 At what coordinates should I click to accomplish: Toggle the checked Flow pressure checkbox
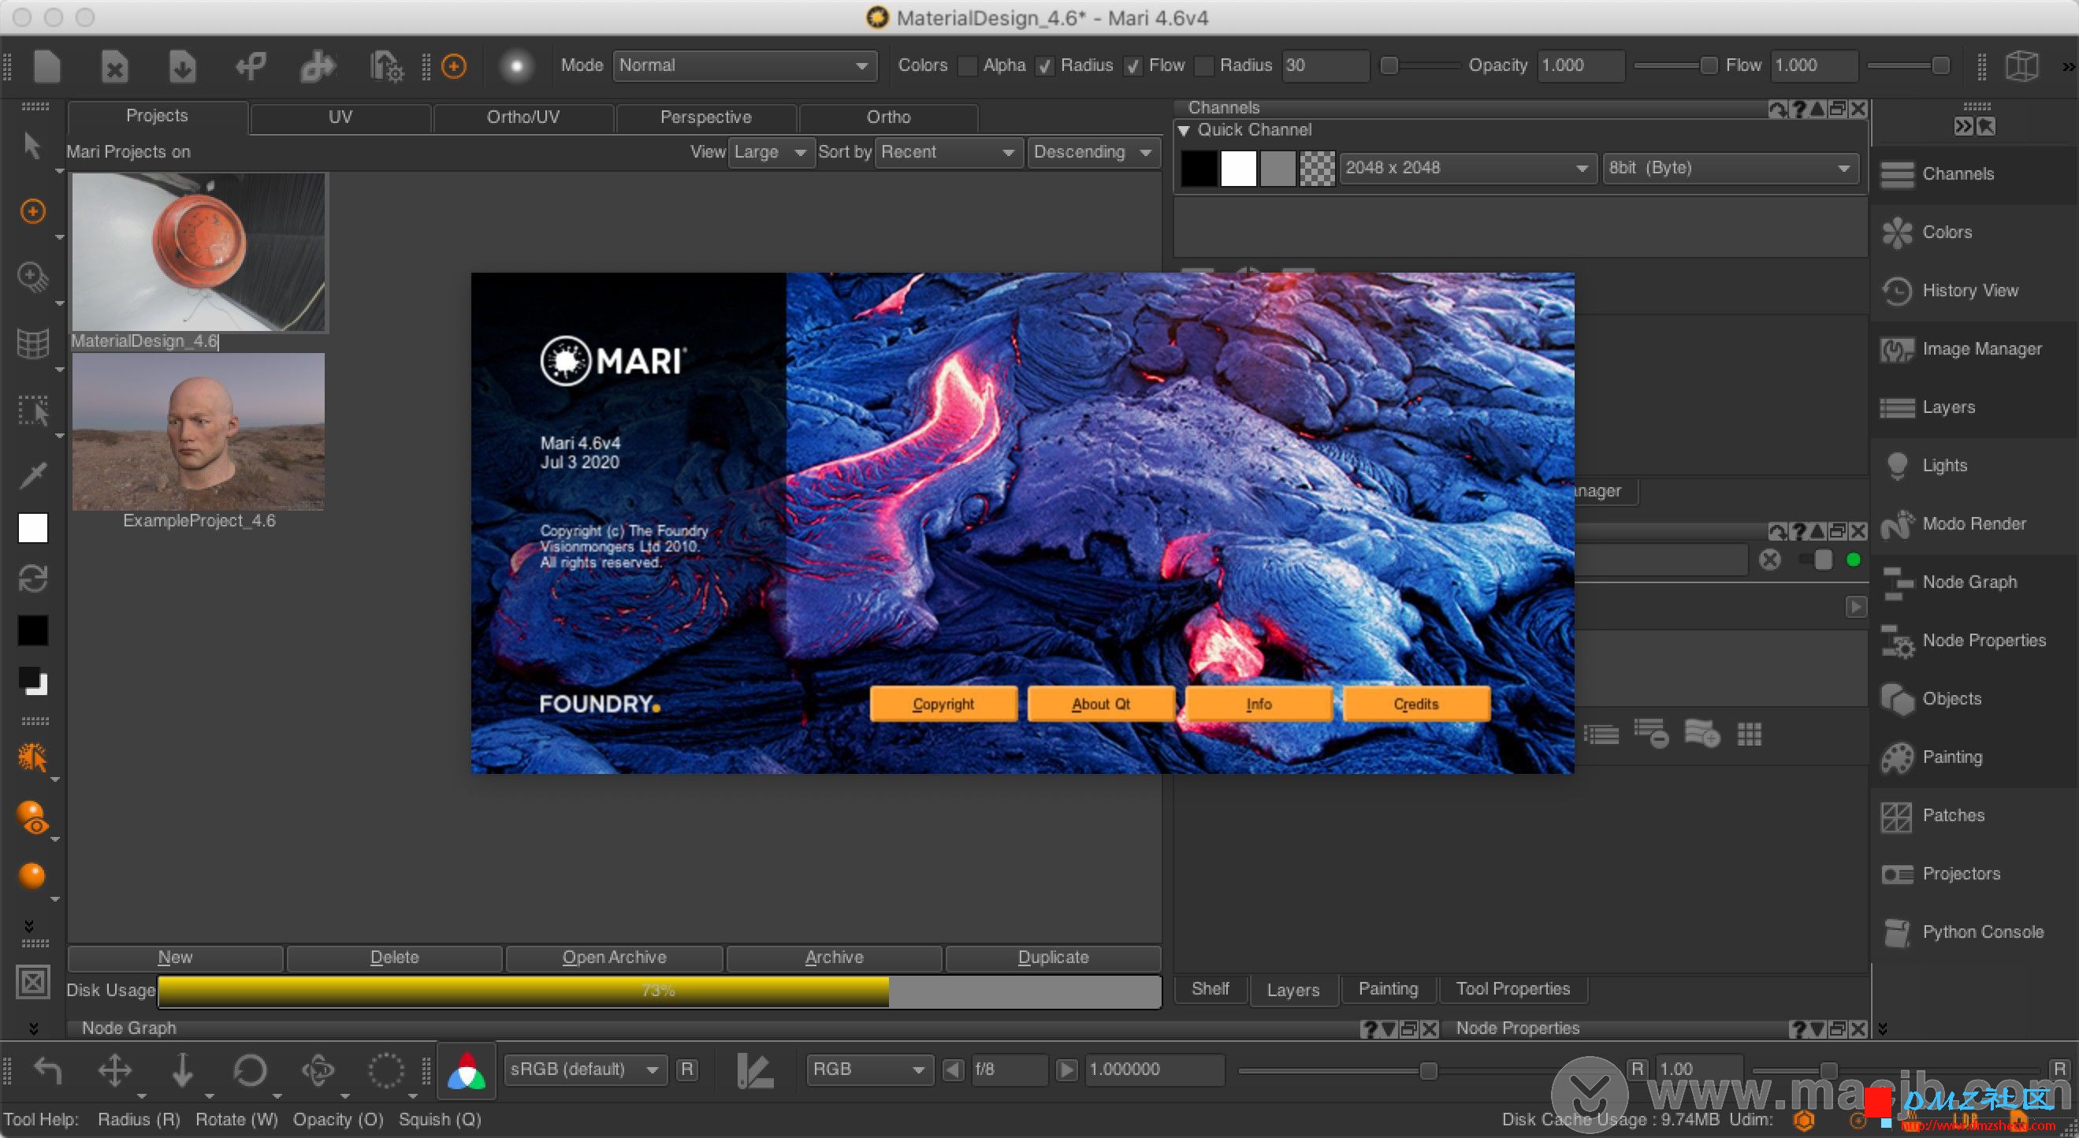pyautogui.click(x=1133, y=66)
